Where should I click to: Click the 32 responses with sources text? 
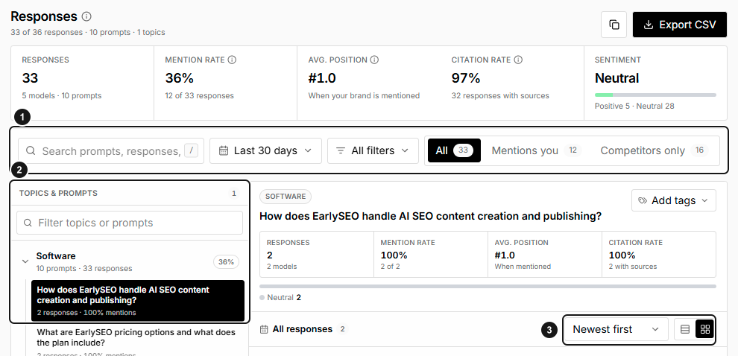click(x=500, y=95)
